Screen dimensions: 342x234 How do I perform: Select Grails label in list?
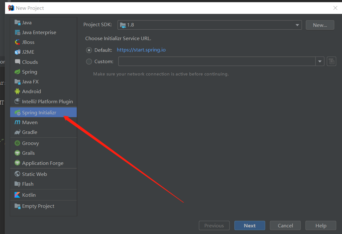(28, 153)
